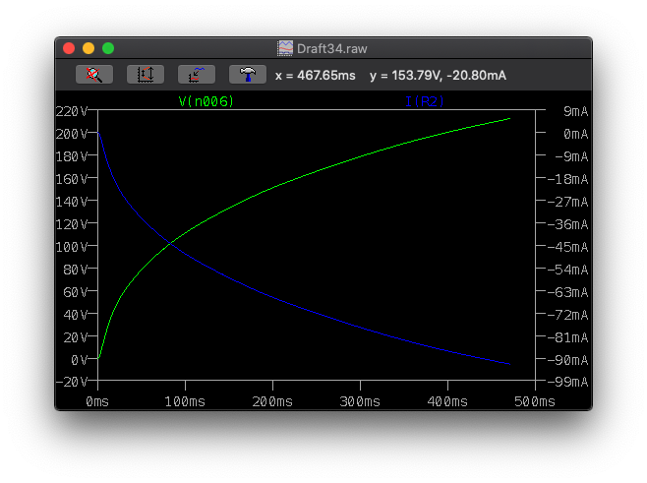Click the Draft34.raw title bar file icon

click(x=285, y=48)
